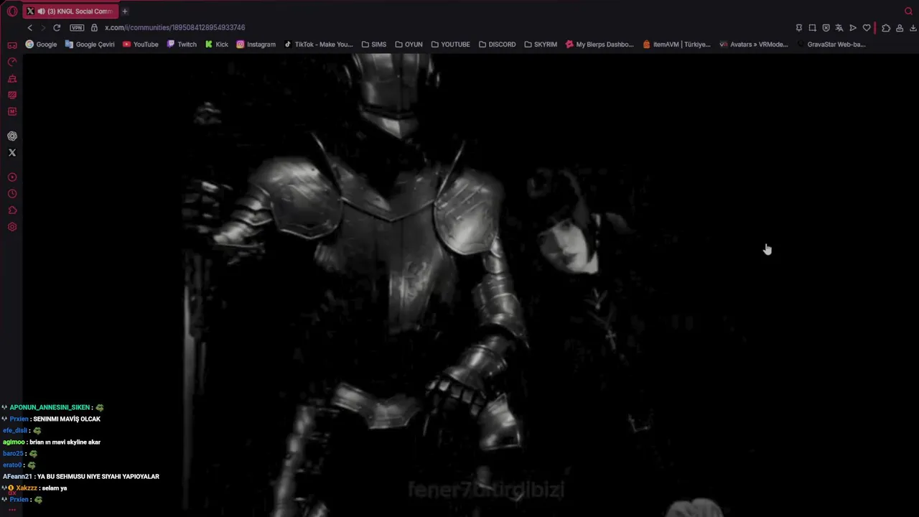Open the profile account icon
Image resolution: width=919 pixels, height=517 pixels.
click(x=900, y=28)
